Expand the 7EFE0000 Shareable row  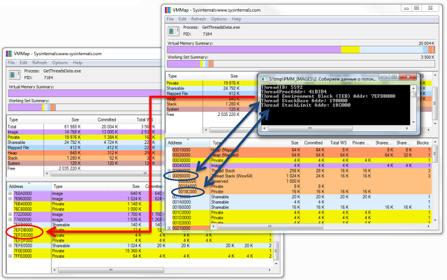[x=10, y=246]
